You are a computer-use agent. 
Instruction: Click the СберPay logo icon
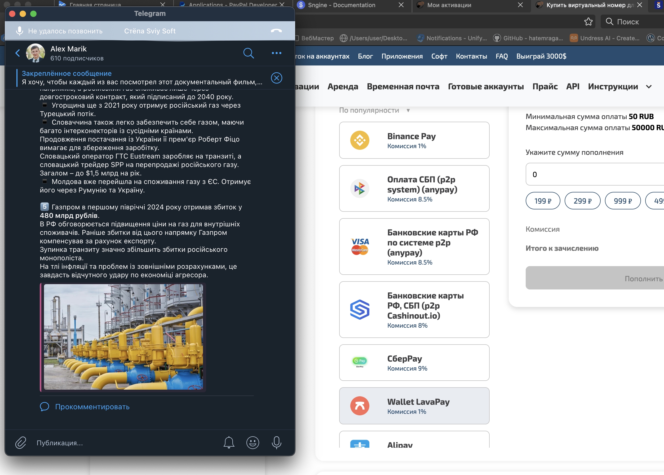[360, 362]
